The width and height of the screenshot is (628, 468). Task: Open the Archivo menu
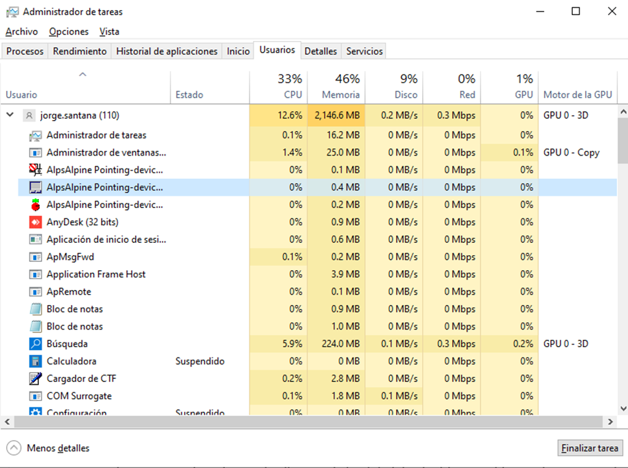pos(22,31)
